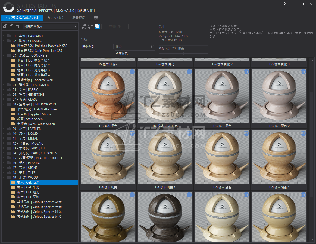Select the HG 橡木 浅色 material thumbnail

click(222, 157)
